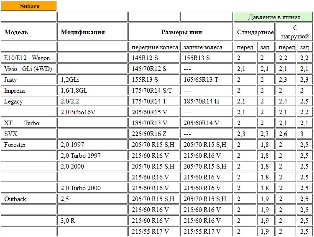Image resolution: width=314 pixels, height=237 pixels.
Task: Click the '145/70R12 S' tire size cell
Action: [x=154, y=69]
